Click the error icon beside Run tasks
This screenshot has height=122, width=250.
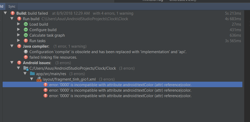[26, 41]
